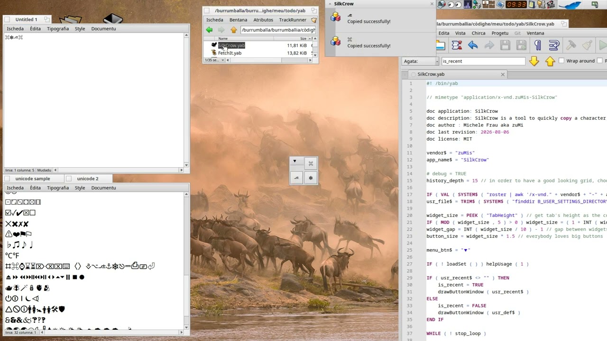The height and width of the screenshot is (341, 607).
Task: Collapse the SilkCrow notification group arrow
Action: (330, 4)
